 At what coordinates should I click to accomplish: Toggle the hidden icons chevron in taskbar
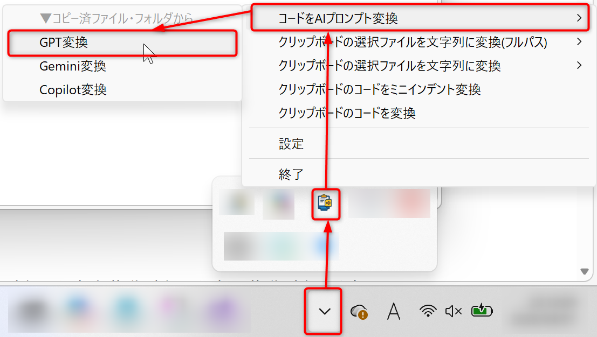click(x=325, y=311)
